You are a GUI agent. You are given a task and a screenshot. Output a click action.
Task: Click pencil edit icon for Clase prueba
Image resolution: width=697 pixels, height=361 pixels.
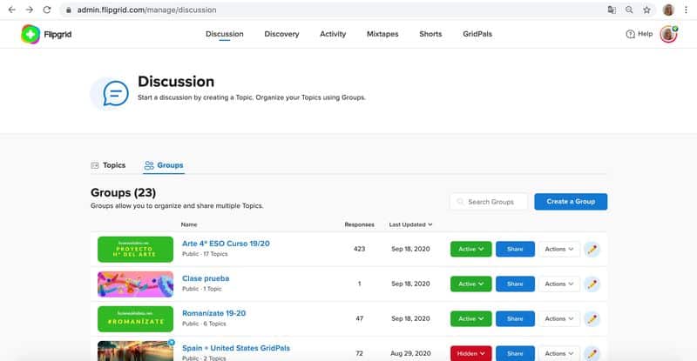pos(592,284)
